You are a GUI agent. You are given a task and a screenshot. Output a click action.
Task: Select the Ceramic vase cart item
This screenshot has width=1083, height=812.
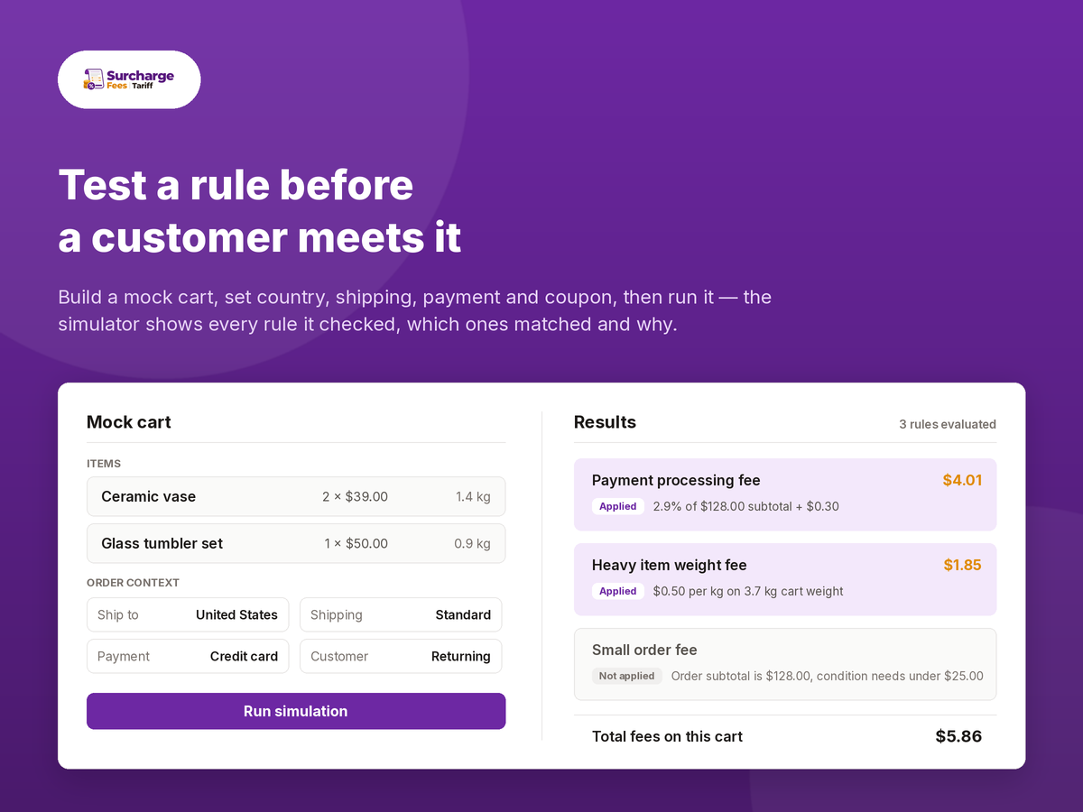click(x=296, y=496)
